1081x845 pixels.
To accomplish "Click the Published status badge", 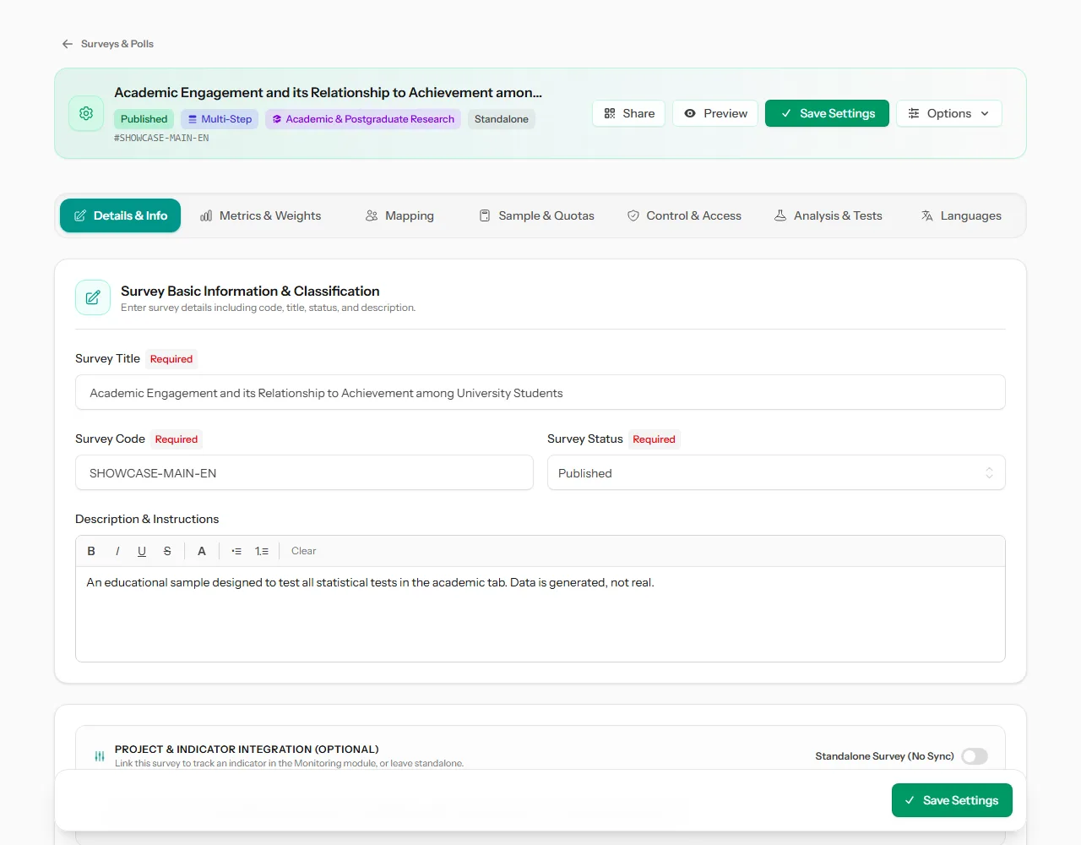I will (144, 119).
